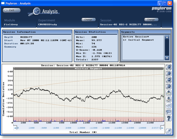Screen dimensions: 177x139
Task: Select 1) Initial Segment in Segments list
Action: (x=138, y=40)
